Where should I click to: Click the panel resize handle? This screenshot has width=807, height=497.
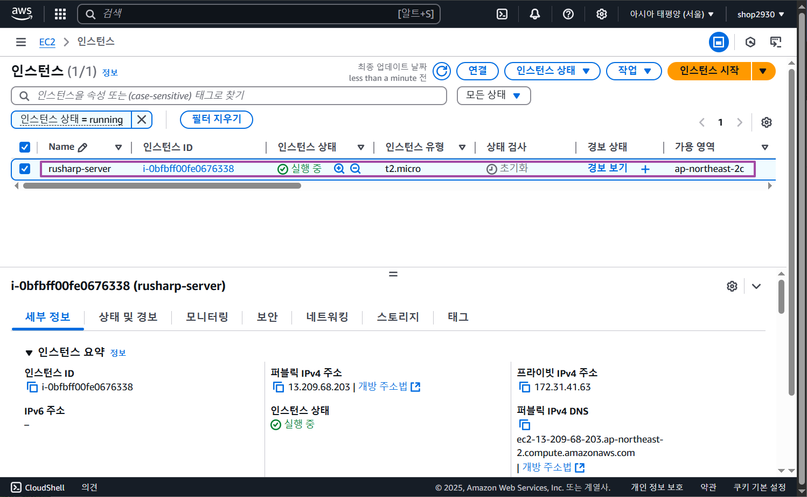pyautogui.click(x=393, y=274)
